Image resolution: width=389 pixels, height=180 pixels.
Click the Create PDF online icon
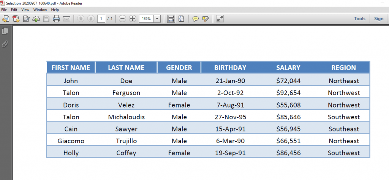click(16, 19)
